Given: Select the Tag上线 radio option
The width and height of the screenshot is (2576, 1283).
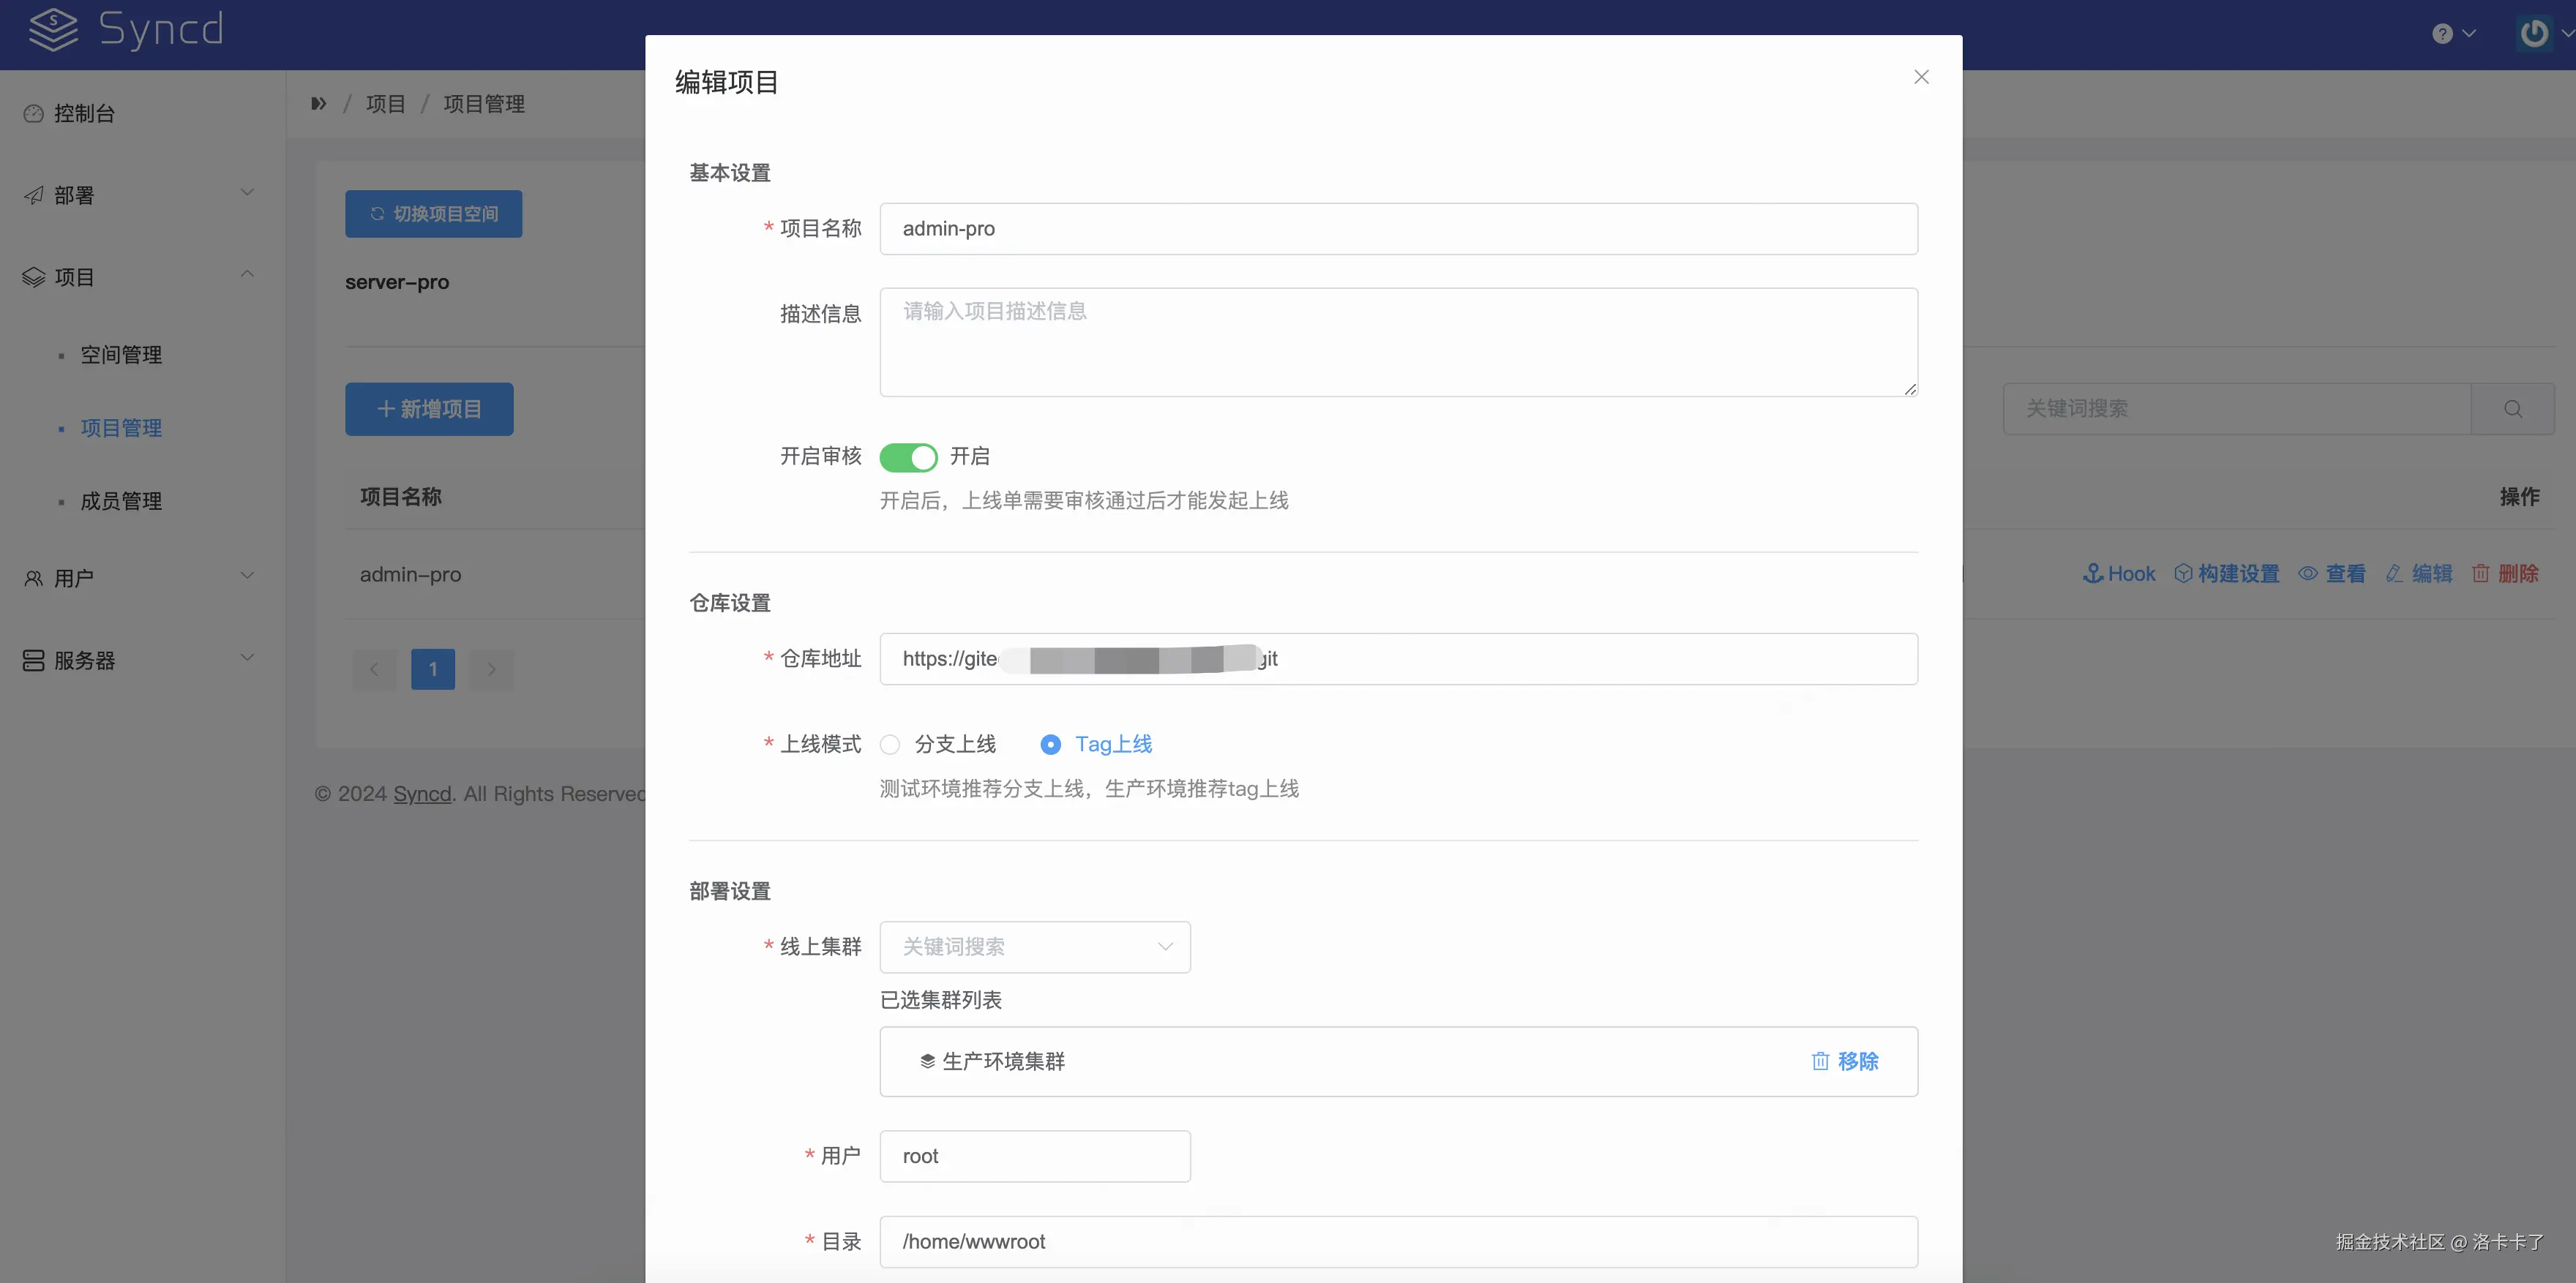Looking at the screenshot, I should [x=1050, y=745].
